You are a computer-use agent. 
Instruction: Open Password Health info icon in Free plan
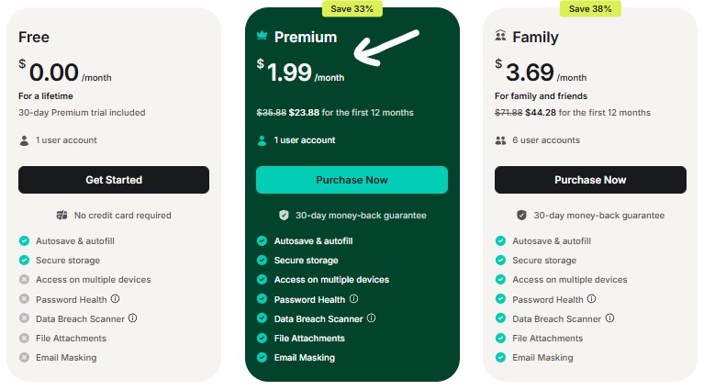(115, 299)
